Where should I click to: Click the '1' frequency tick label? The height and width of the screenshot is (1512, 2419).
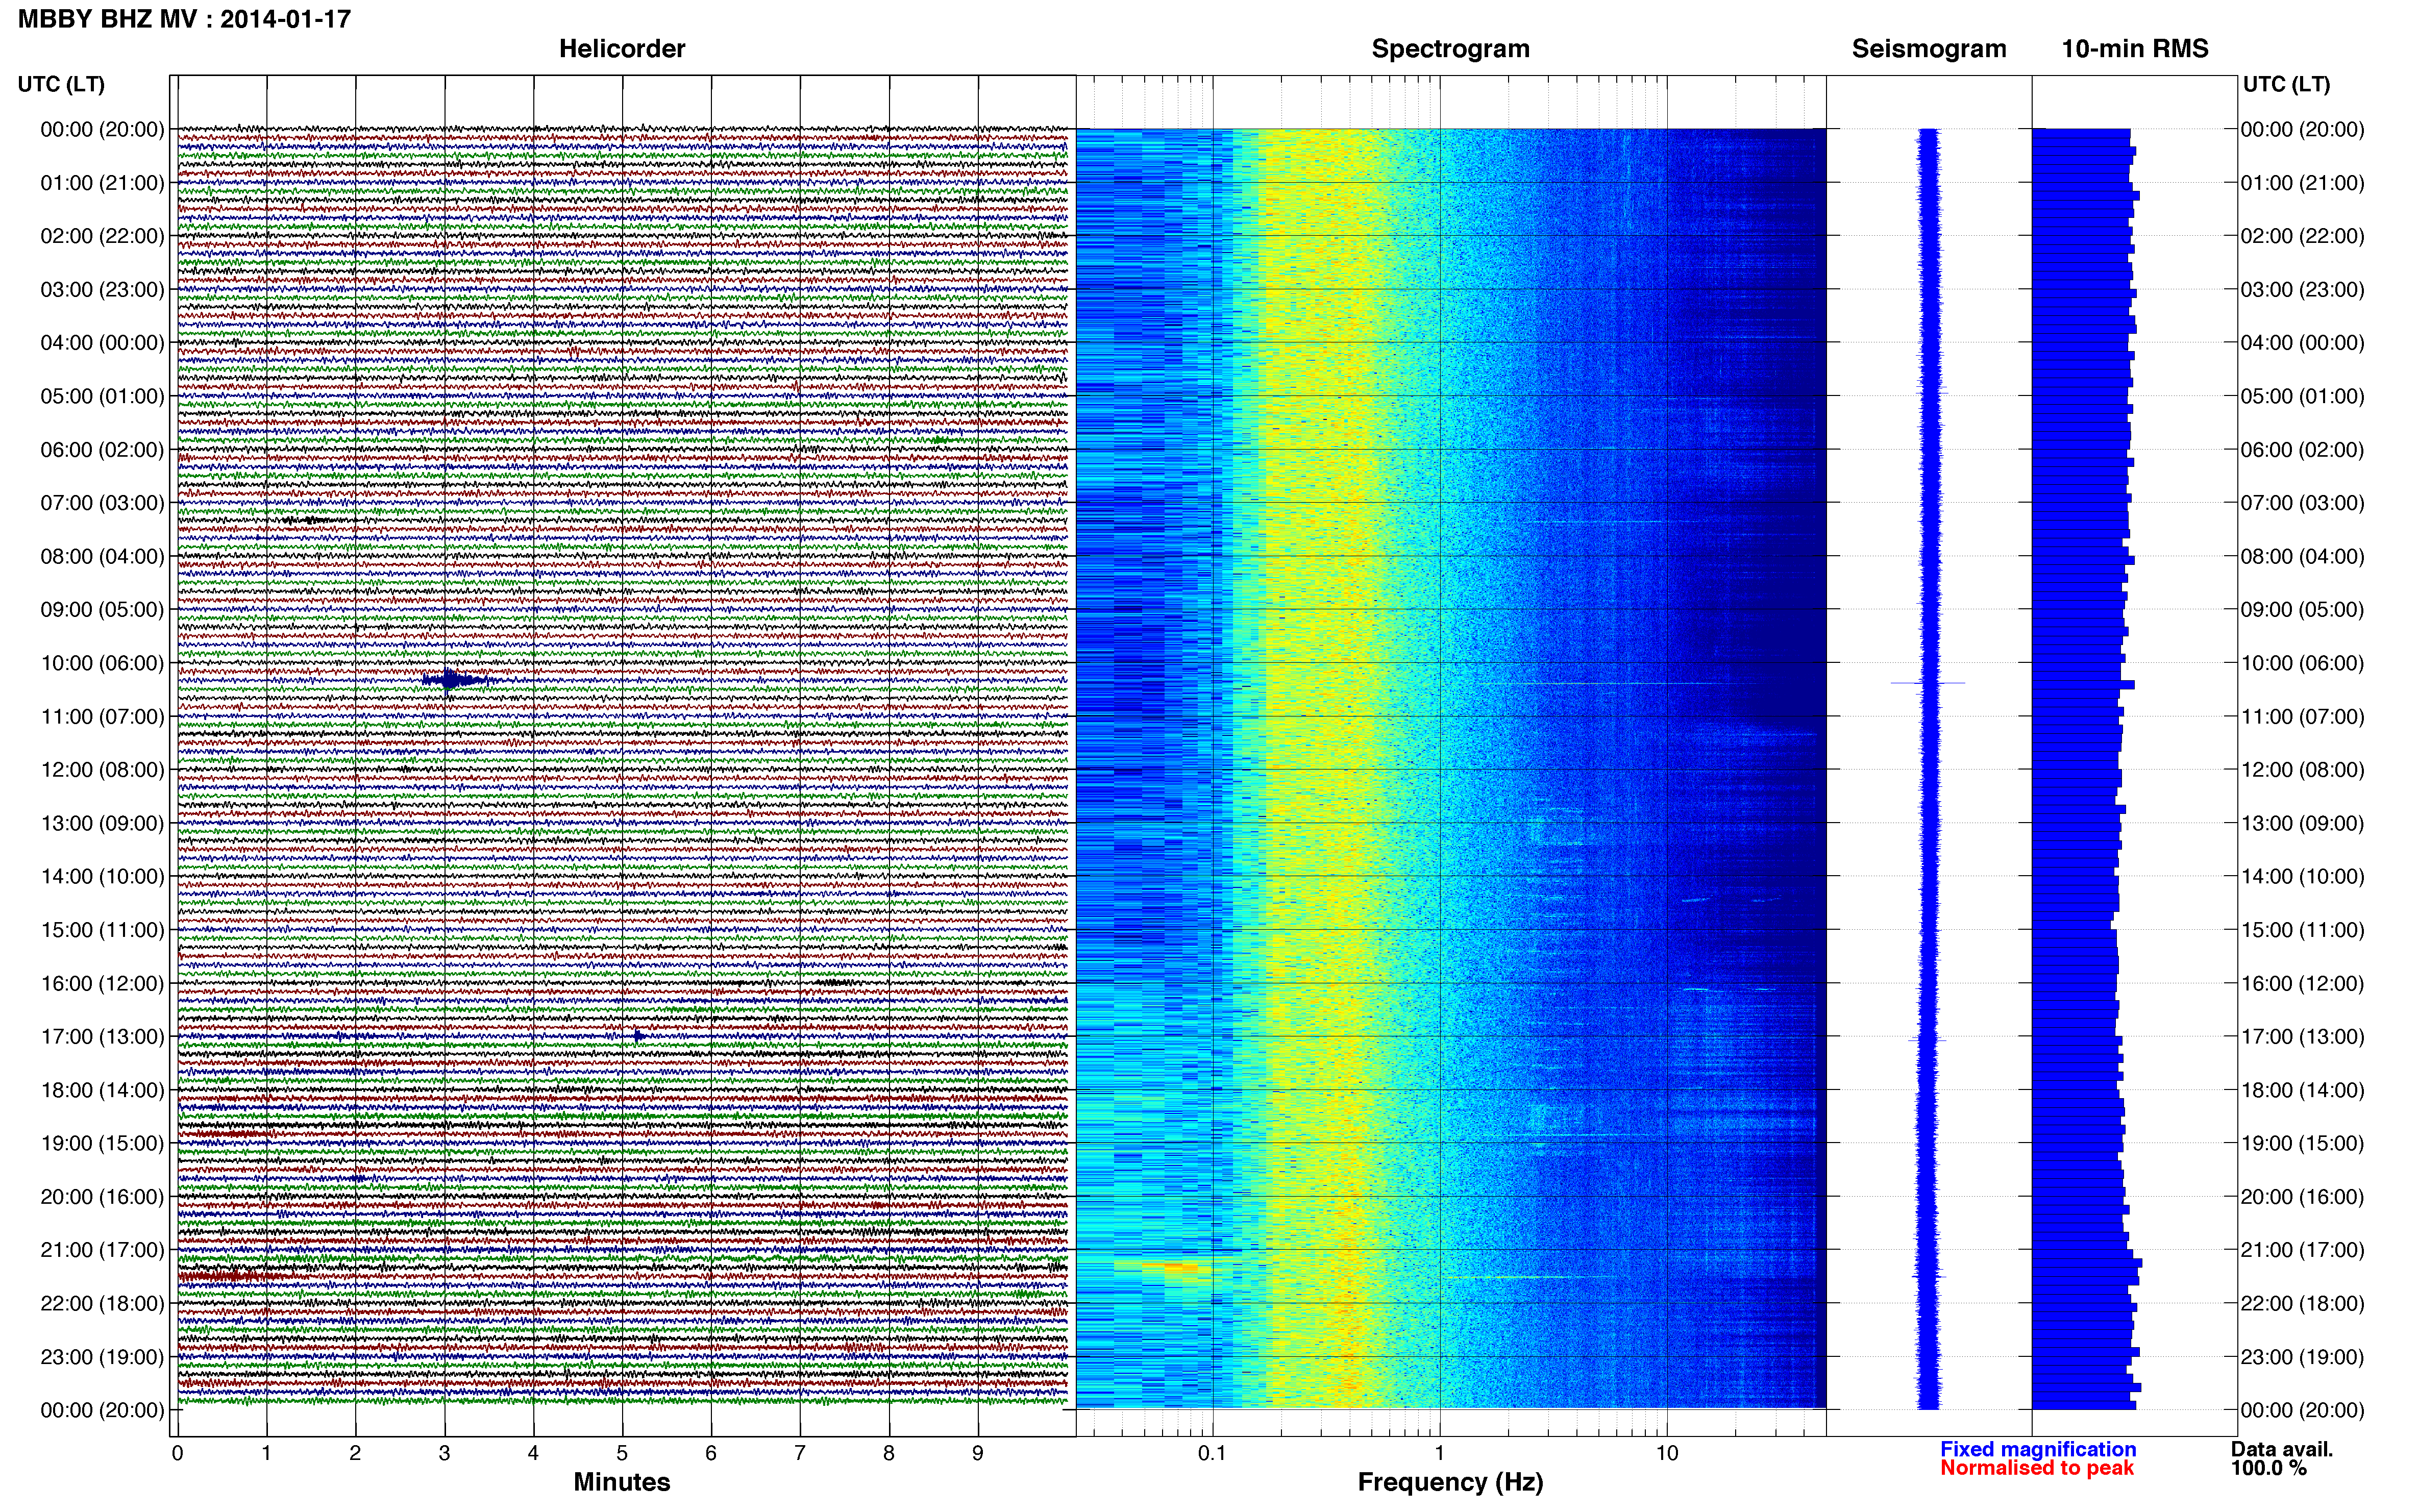1440,1453
